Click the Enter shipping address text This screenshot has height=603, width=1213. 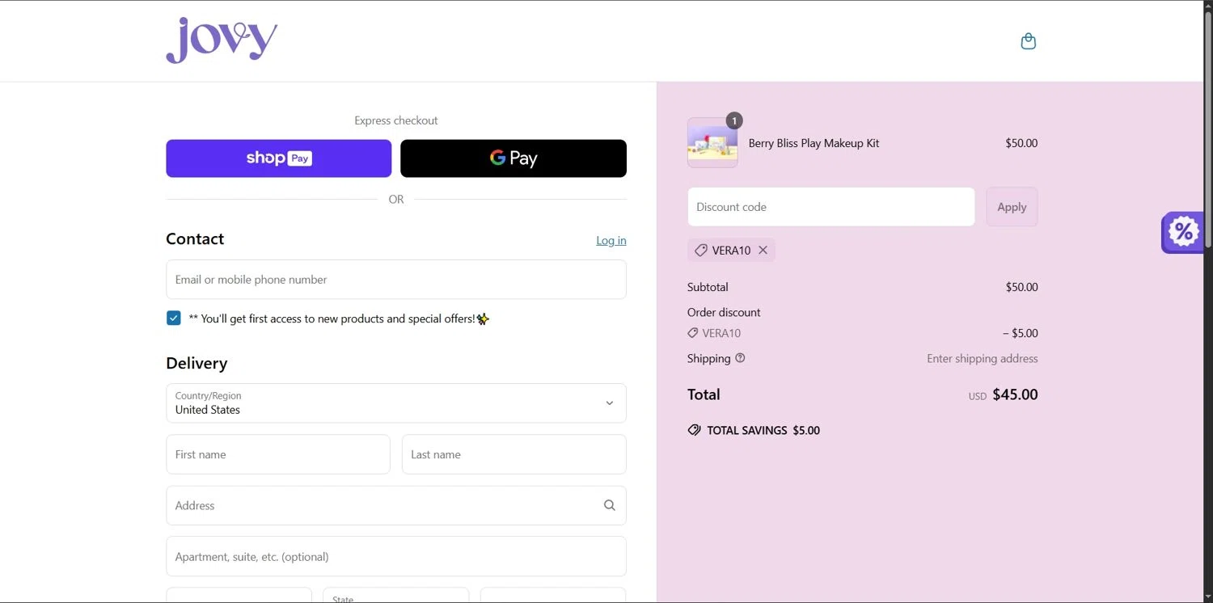[983, 358]
